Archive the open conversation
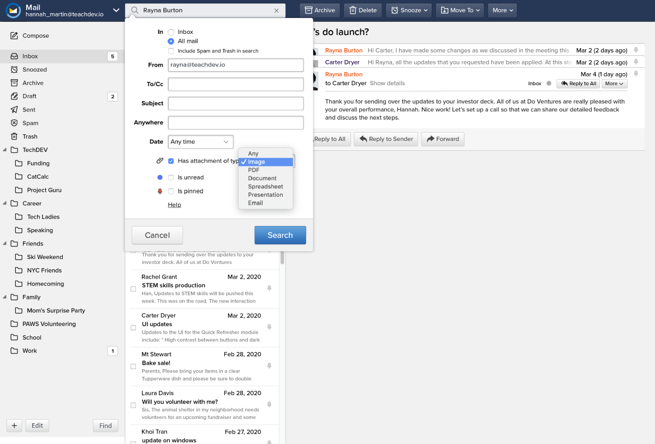 click(320, 10)
